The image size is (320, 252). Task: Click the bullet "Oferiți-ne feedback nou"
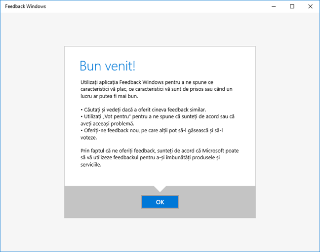[152, 134]
